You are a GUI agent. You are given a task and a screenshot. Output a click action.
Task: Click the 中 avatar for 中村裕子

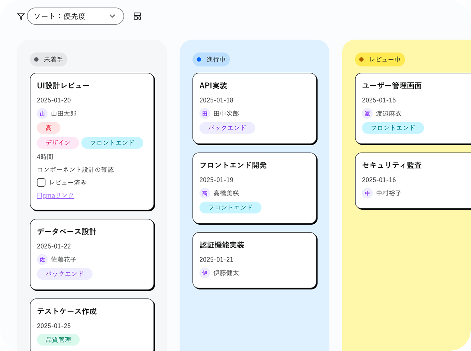point(367,193)
